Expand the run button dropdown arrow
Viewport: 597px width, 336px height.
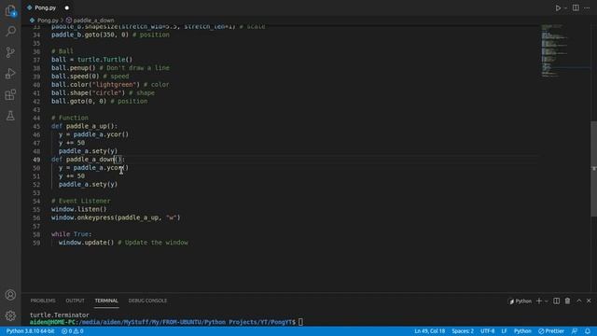tap(565, 8)
